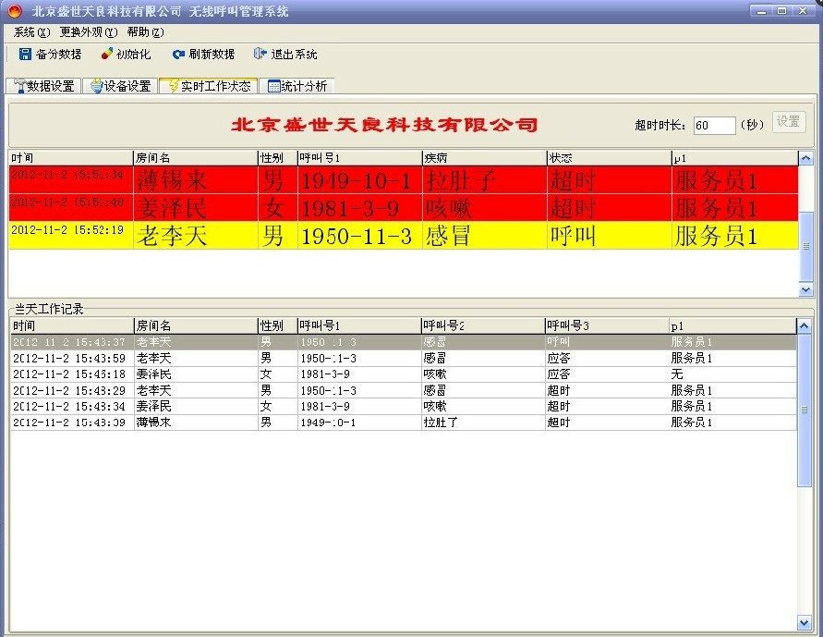The width and height of the screenshot is (823, 637).
Task: Click the 备份数据 toolbar label
Action: [x=59, y=55]
